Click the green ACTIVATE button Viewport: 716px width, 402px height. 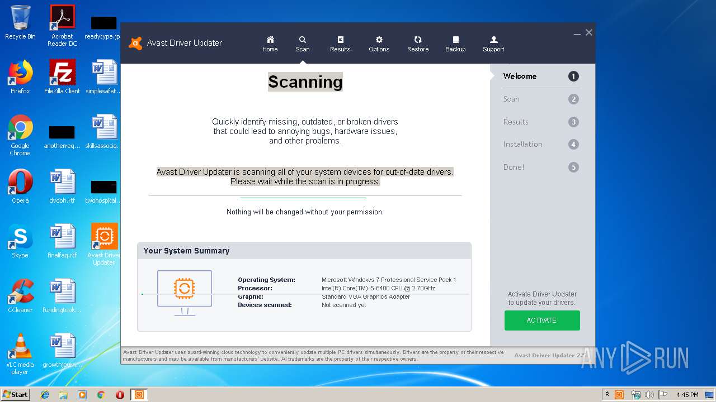click(x=542, y=320)
